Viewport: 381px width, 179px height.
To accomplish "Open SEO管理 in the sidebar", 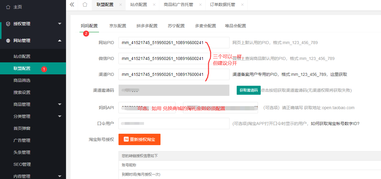I will [22, 164].
